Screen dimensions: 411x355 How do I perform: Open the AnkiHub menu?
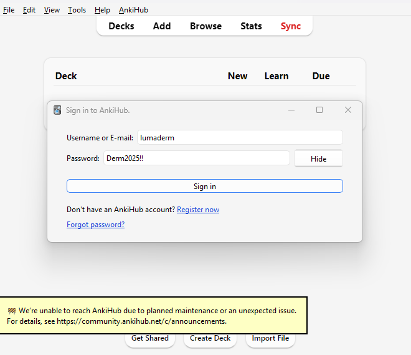click(x=133, y=10)
